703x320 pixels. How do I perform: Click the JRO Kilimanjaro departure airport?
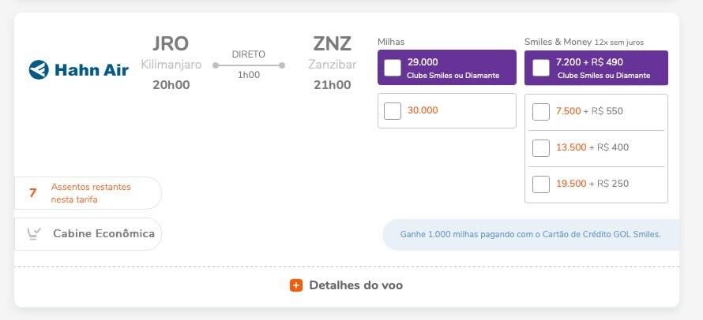tap(171, 62)
